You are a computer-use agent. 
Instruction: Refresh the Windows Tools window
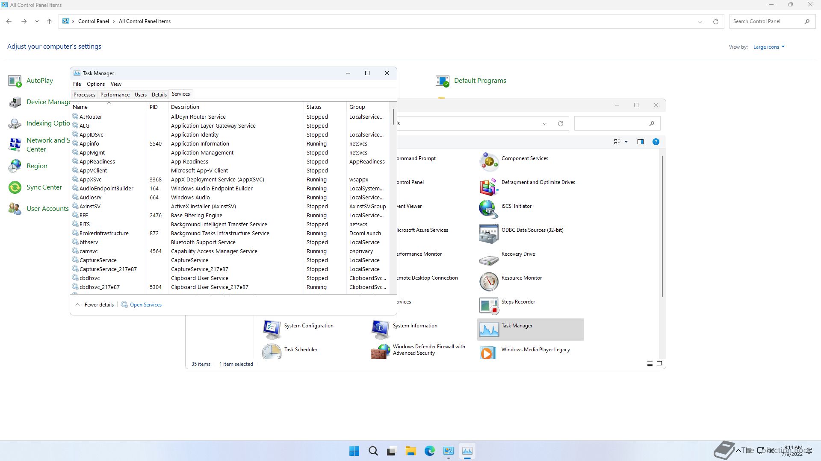[x=560, y=124]
